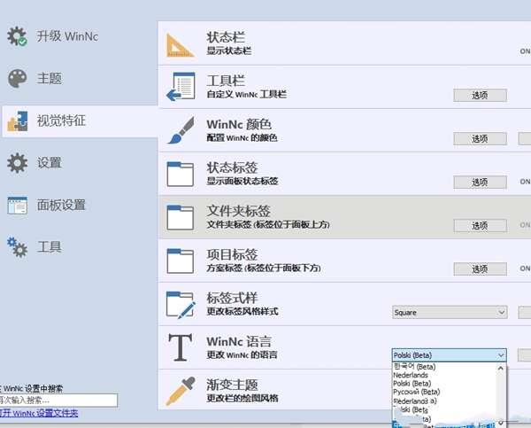
Task: Click the 文件夹标签 folder tab icon
Action: point(180,217)
